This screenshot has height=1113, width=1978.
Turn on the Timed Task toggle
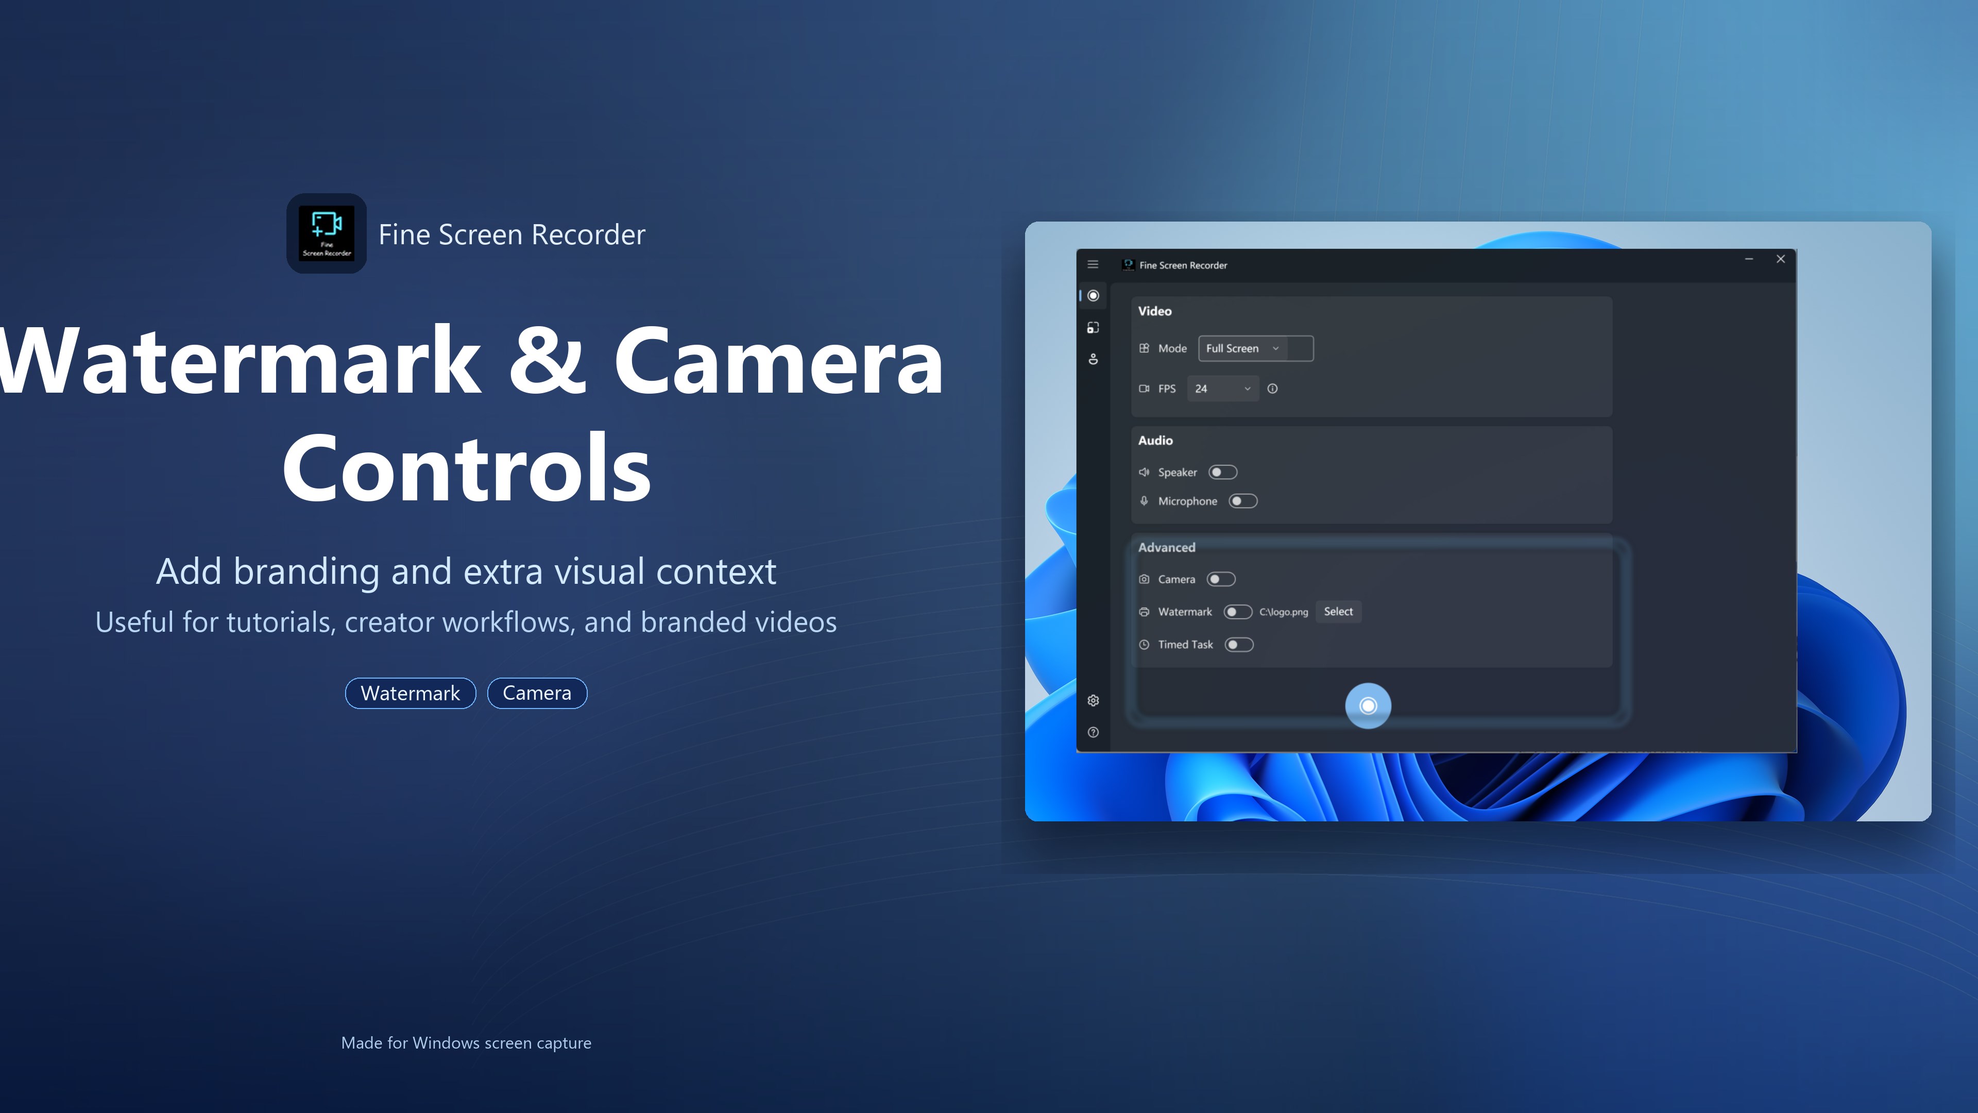coord(1239,645)
